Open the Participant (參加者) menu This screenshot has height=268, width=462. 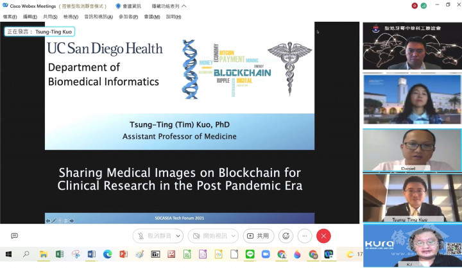pos(128,17)
